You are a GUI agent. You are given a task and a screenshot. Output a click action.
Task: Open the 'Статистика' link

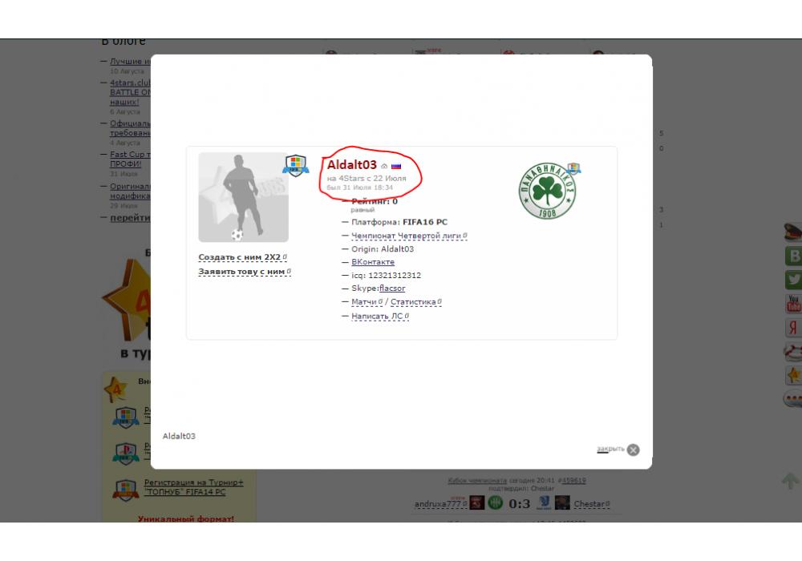coord(413,302)
